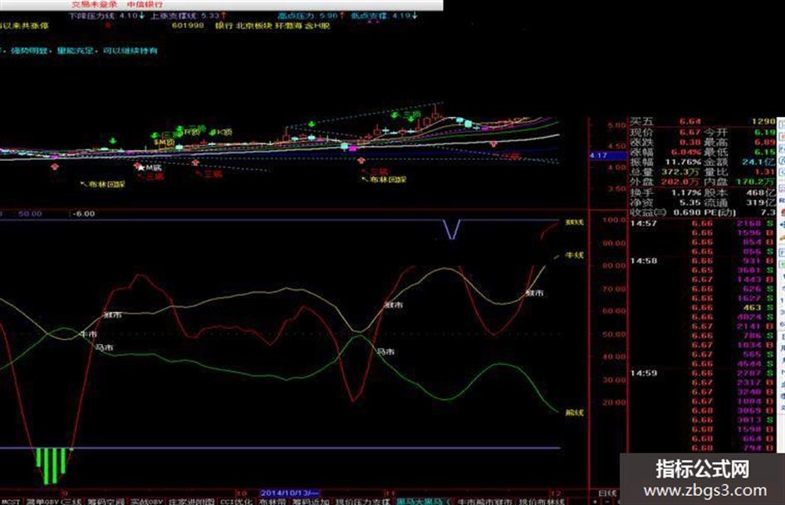
Task: Click the 金额 value 24.1亿
Action: 758,162
